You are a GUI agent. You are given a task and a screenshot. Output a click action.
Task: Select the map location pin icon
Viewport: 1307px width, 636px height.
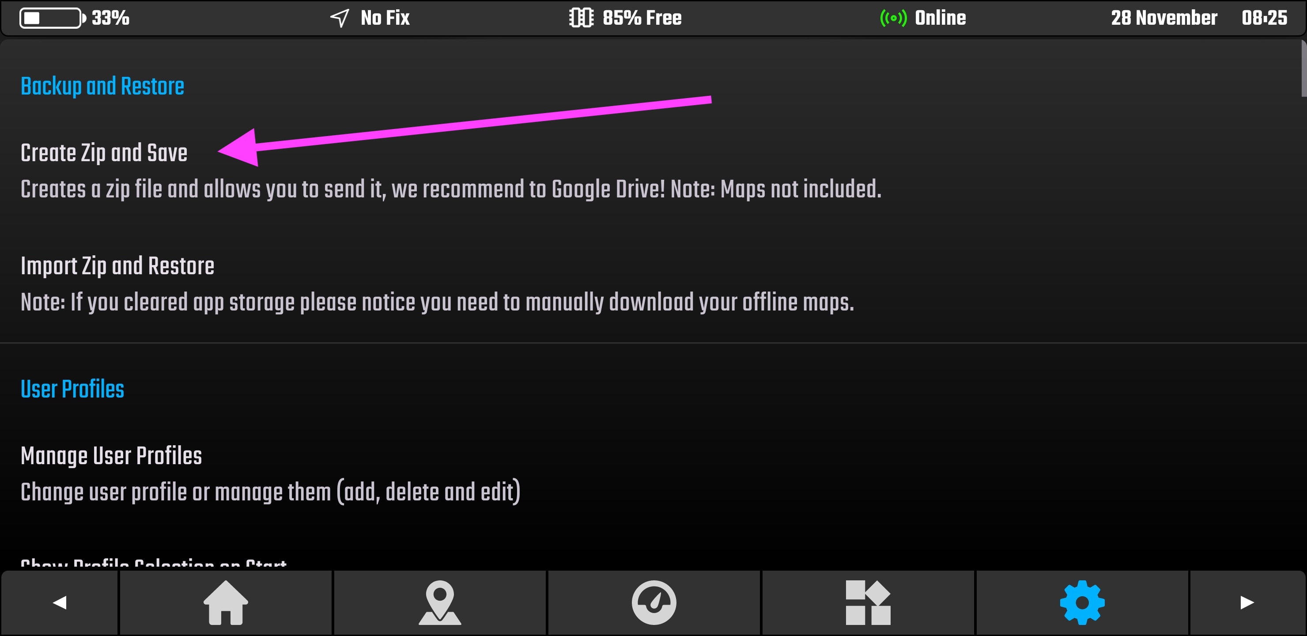click(439, 602)
